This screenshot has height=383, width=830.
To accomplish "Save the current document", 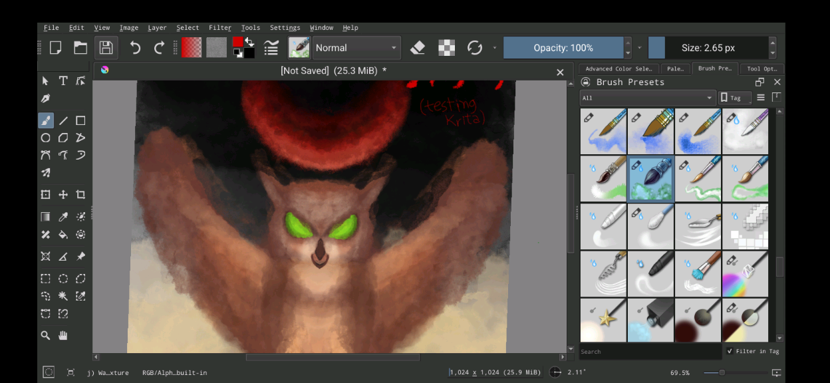I will coord(106,47).
